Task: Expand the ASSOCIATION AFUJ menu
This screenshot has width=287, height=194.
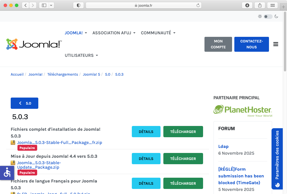Action: [114, 33]
